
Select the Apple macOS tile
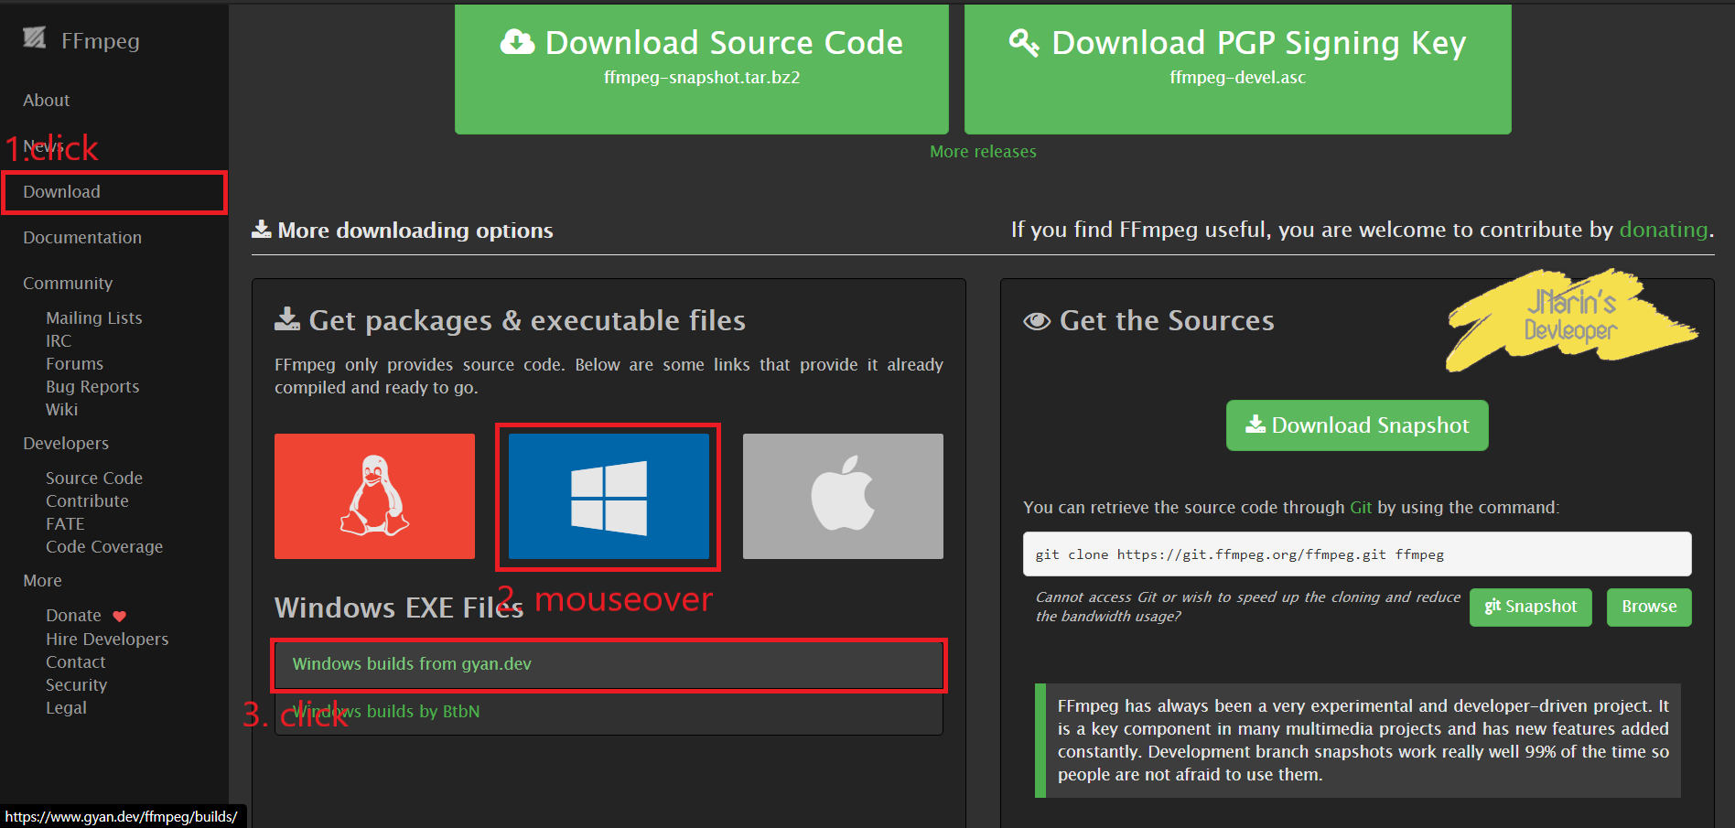[843, 496]
